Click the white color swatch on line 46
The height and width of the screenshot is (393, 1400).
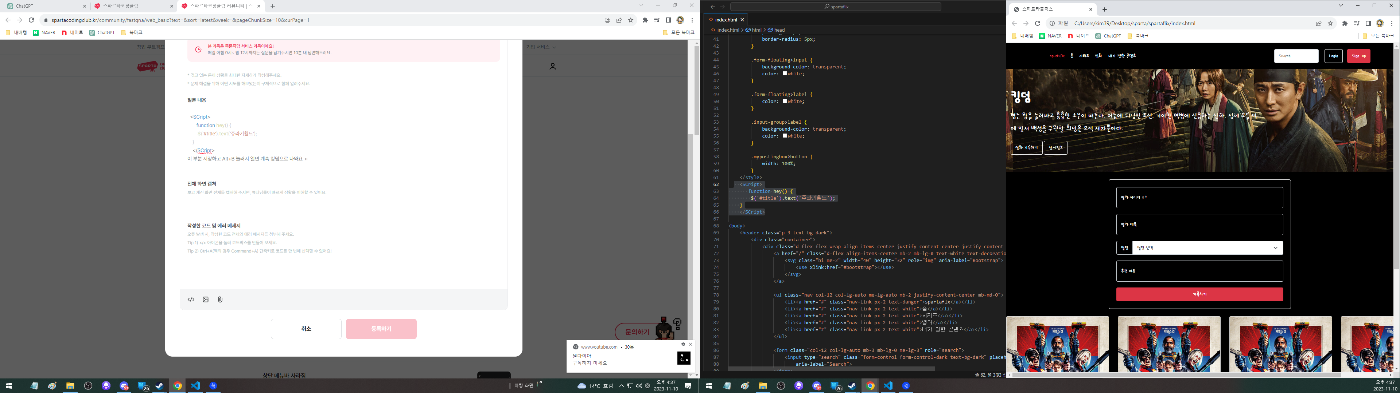tap(785, 74)
